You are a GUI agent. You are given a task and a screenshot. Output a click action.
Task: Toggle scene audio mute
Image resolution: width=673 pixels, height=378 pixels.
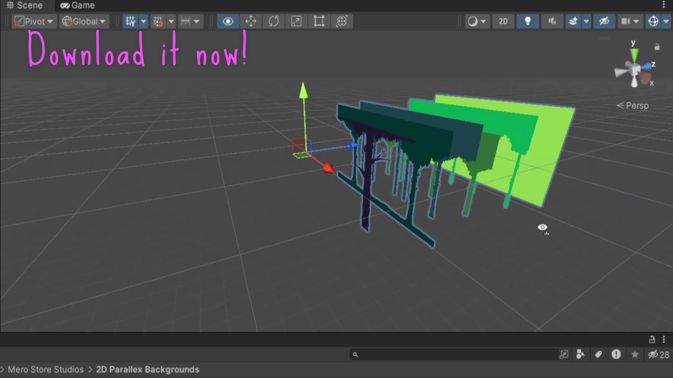tap(552, 21)
